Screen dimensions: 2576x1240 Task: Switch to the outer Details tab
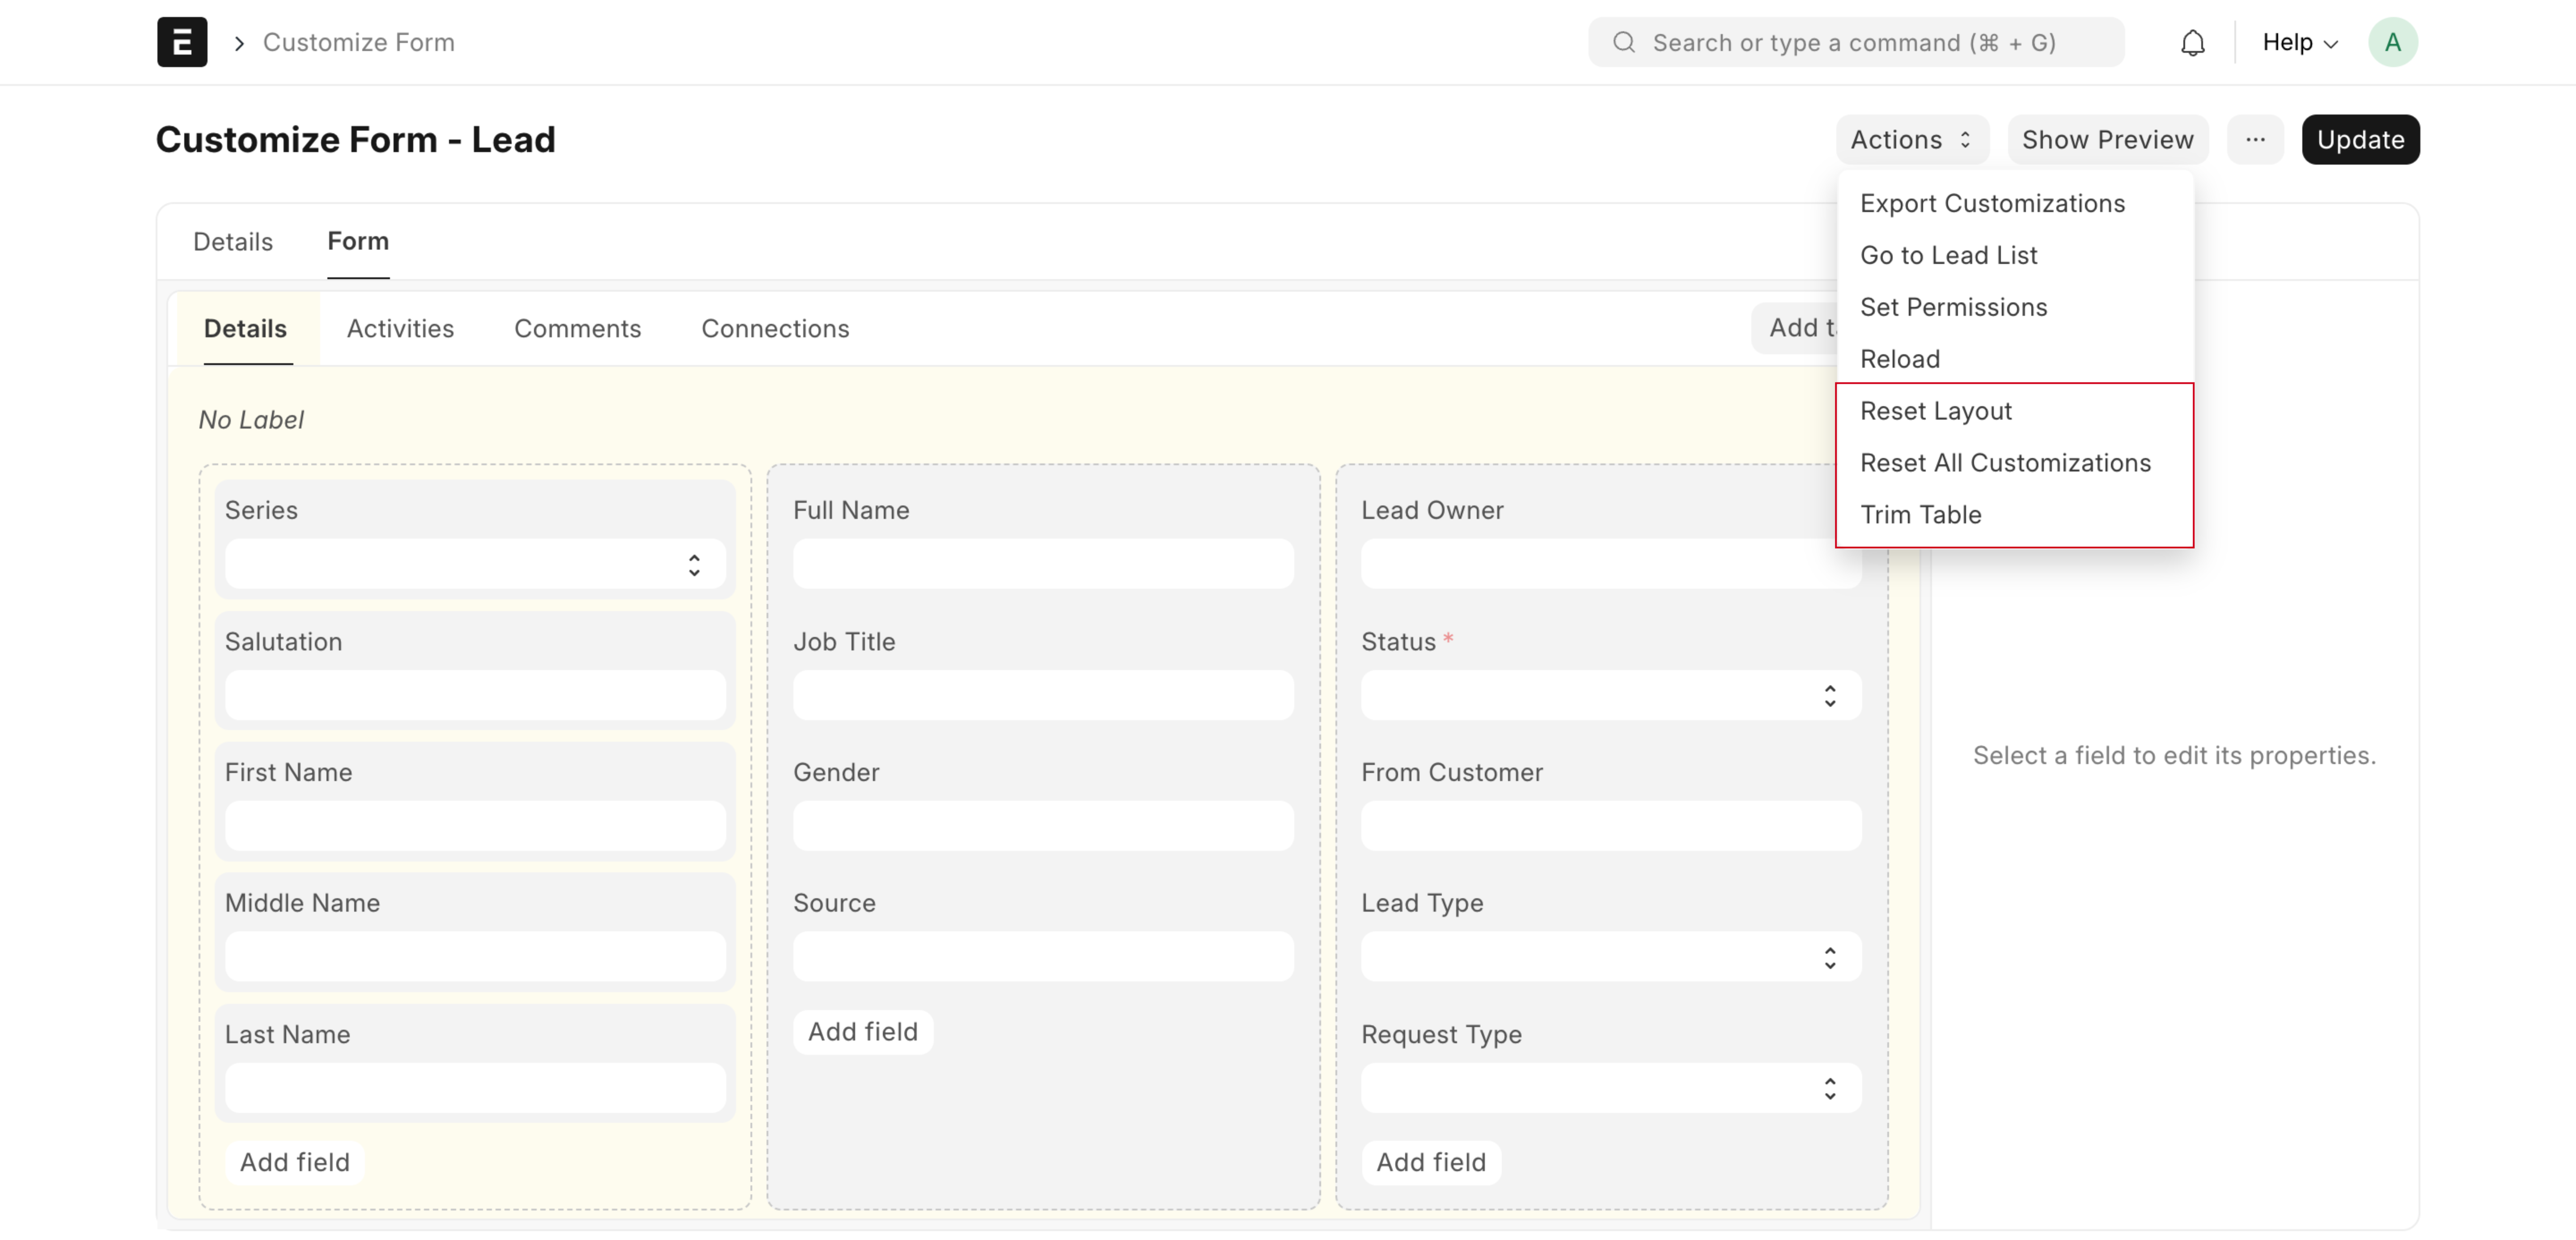tap(233, 242)
